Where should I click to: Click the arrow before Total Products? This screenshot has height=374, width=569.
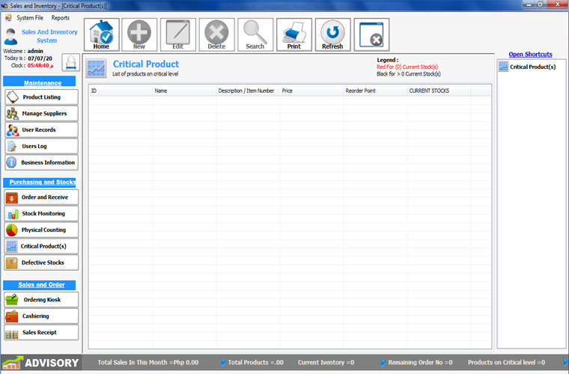click(x=223, y=362)
